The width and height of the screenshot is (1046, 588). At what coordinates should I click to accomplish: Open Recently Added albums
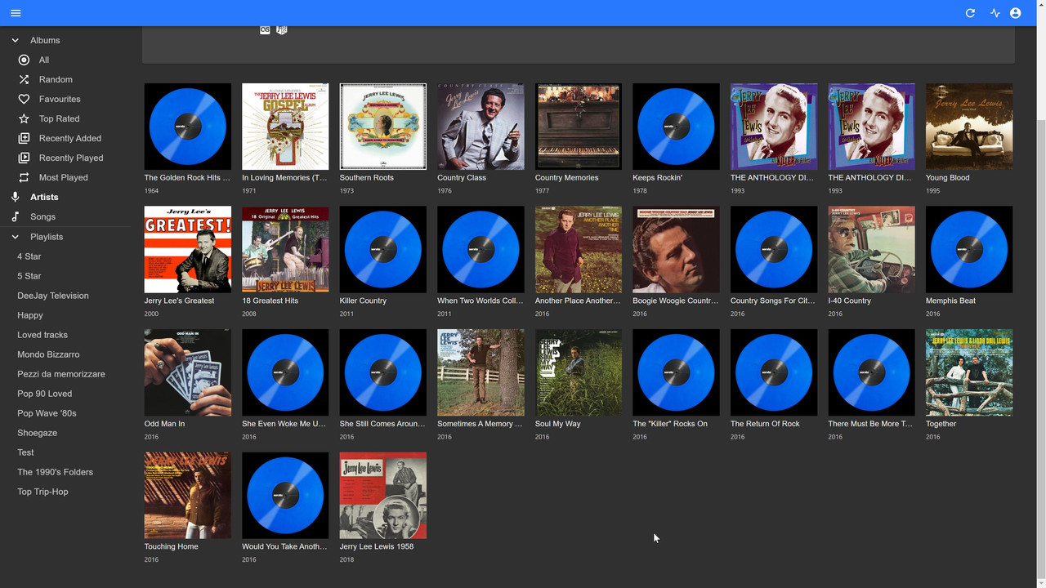click(70, 138)
